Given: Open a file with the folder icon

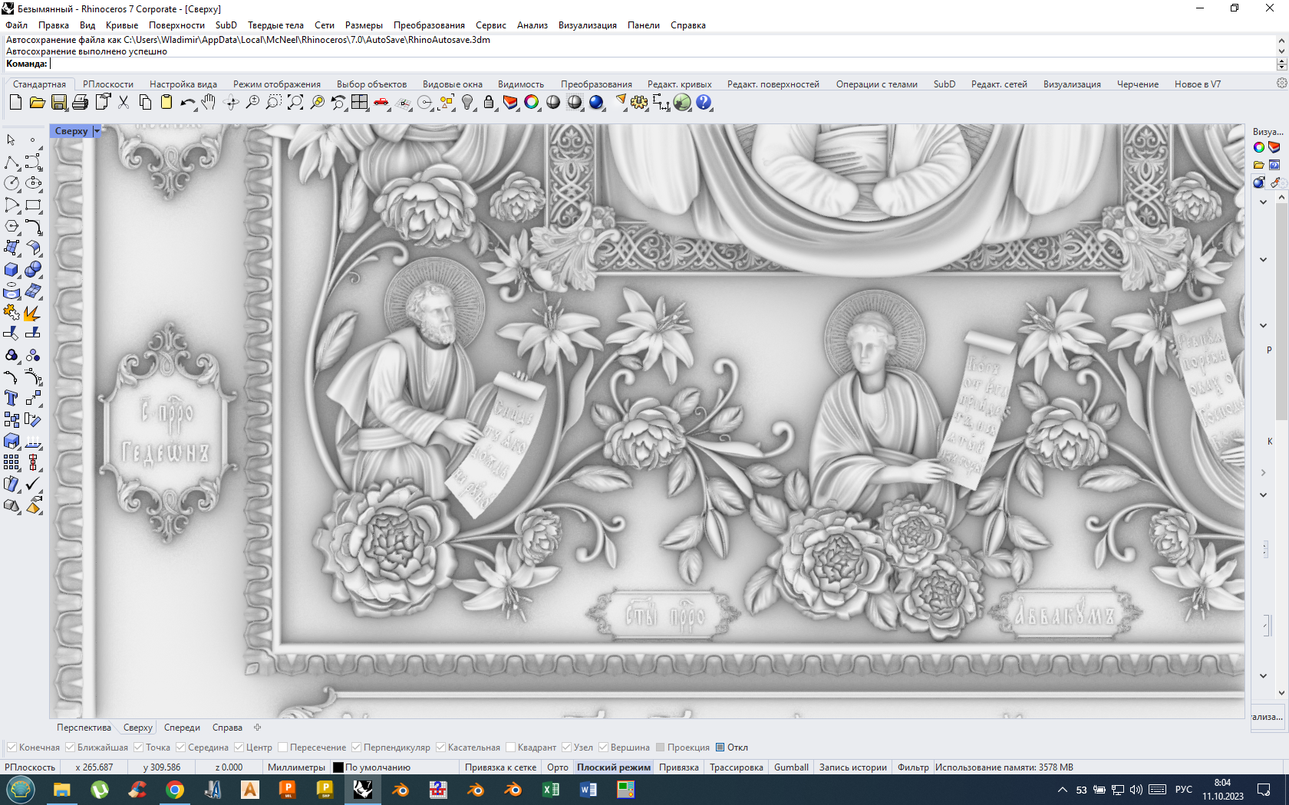Looking at the screenshot, I should (37, 102).
